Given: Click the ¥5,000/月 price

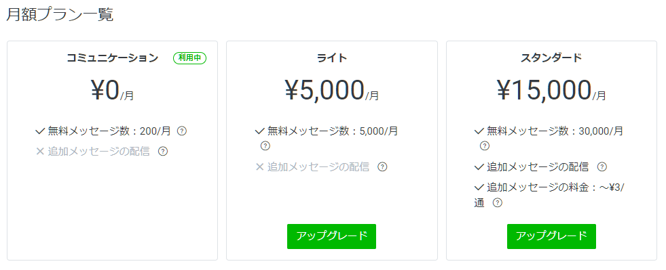Looking at the screenshot, I should pyautogui.click(x=332, y=91).
